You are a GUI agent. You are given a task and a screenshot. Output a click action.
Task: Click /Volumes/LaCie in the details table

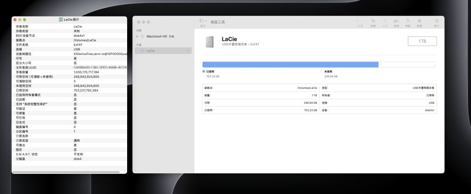[307, 88]
